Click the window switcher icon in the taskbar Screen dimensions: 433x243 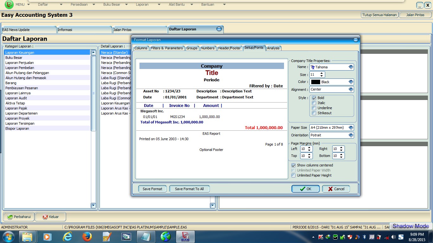126,237
